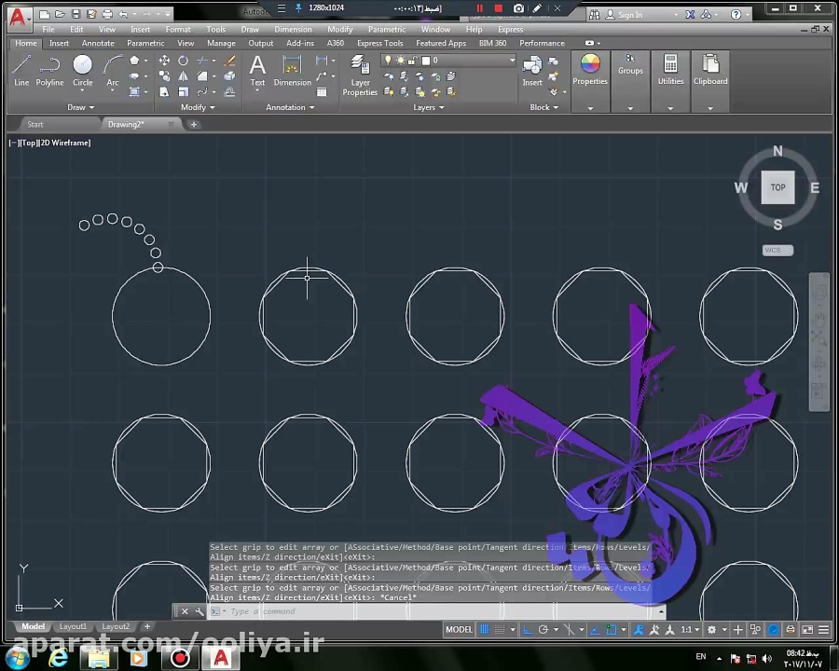
Task: Open the Express menu
Action: coord(511,30)
